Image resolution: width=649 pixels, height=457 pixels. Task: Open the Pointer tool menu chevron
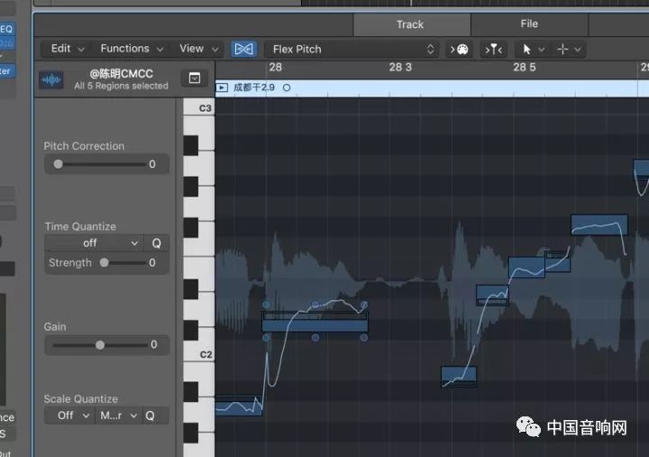point(541,50)
